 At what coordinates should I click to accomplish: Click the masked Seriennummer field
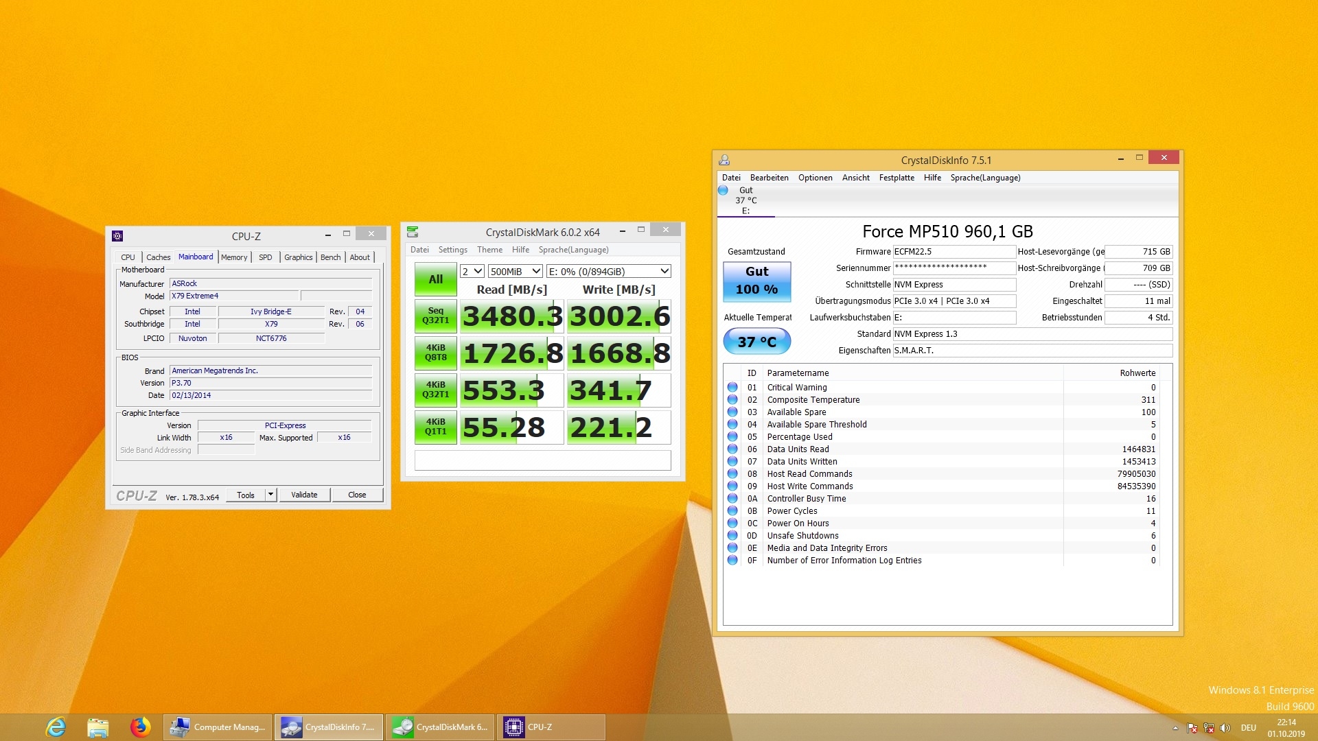[x=954, y=268]
